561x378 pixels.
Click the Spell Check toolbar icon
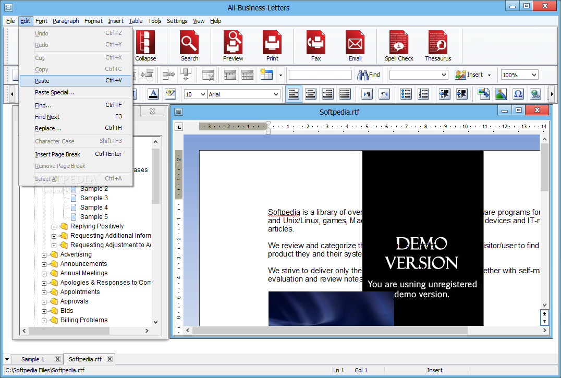pos(399,46)
